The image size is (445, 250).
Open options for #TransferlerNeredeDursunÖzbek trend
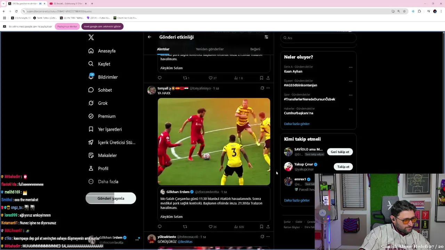point(350,95)
